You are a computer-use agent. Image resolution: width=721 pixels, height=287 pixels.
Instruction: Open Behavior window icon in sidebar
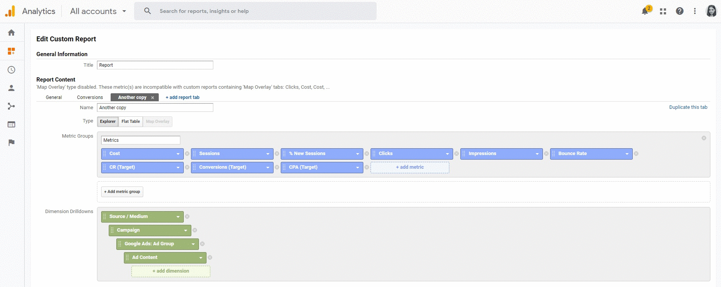pos(11,124)
